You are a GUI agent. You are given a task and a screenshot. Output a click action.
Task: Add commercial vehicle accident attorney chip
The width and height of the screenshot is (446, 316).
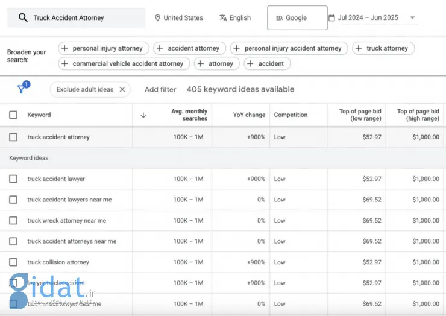coord(124,63)
